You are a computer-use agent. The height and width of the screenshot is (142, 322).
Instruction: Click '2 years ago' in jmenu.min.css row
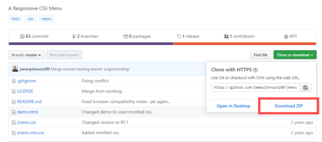(x=302, y=133)
